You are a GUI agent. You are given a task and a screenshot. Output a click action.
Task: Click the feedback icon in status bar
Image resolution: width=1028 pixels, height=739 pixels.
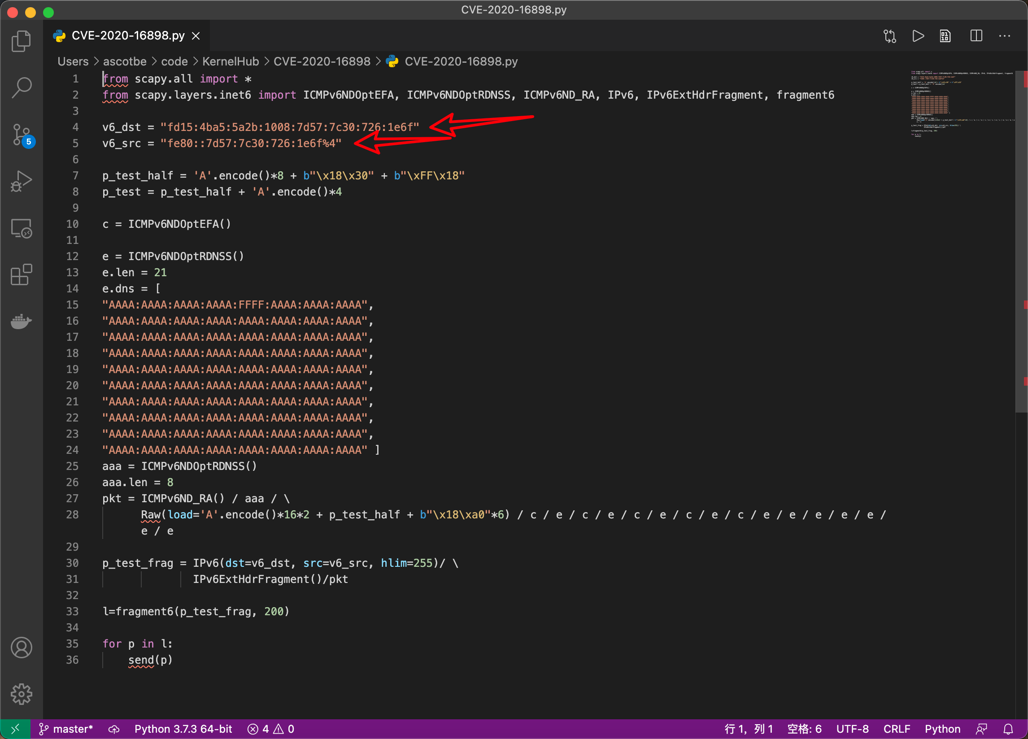(981, 729)
